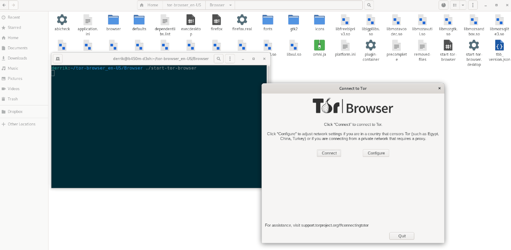Search files with the magnifier button
511x250 pixels.
(369, 5)
